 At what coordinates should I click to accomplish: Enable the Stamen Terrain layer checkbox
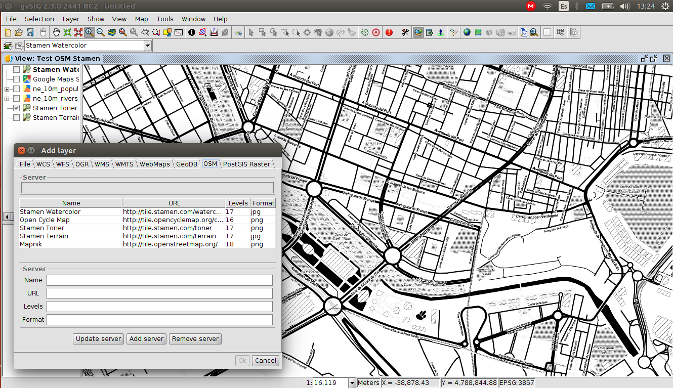coord(17,117)
